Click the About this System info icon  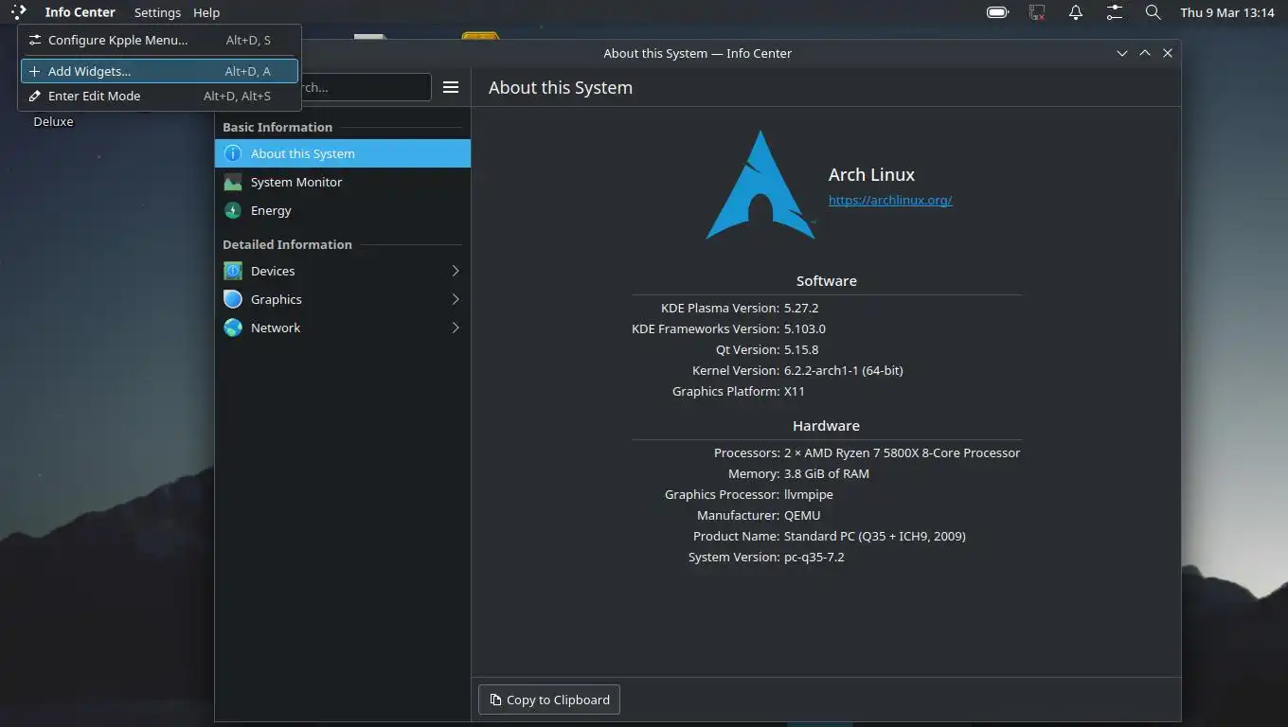pyautogui.click(x=233, y=153)
